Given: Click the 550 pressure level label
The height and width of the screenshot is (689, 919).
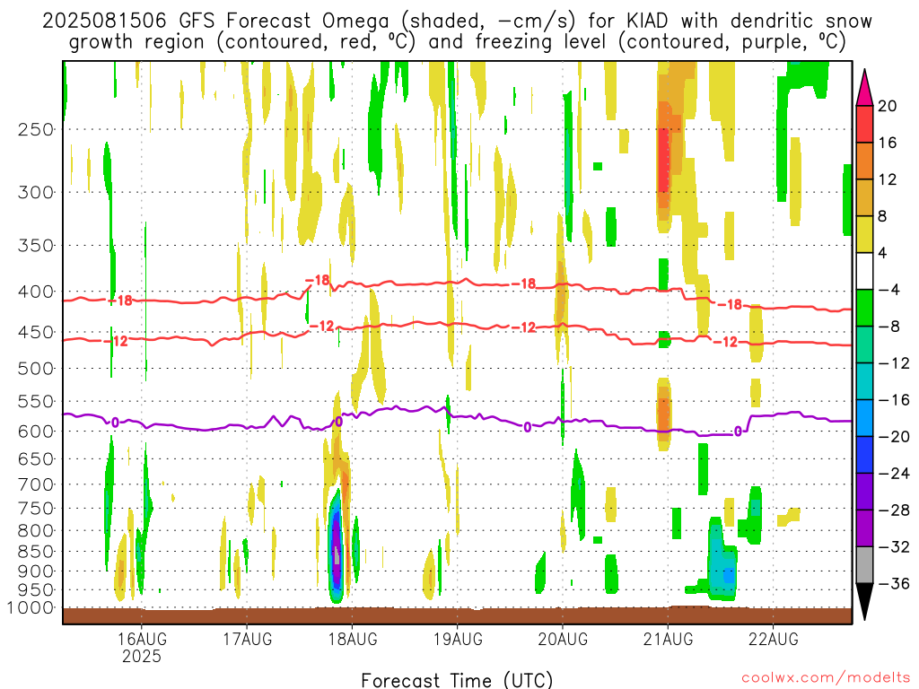Looking at the screenshot, I should point(36,401).
